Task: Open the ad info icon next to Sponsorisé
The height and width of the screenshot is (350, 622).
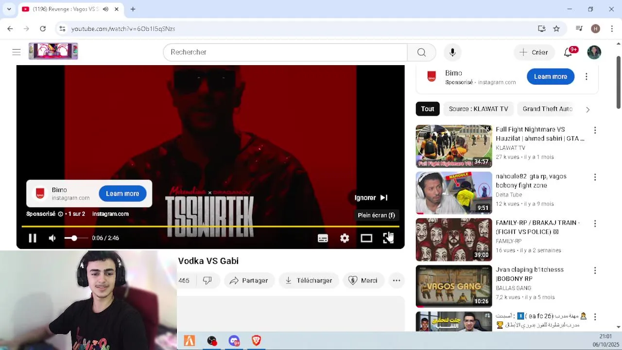Action: pyautogui.click(x=61, y=214)
